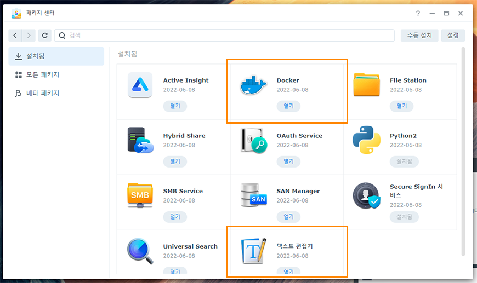Viewport: 477px width, 283px height.
Task: Select the 설치됨 installed tab
Action: 56,56
